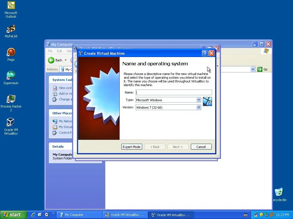Switch to first Oracle VM VirtualBox taskbar button
The width and height of the screenshot is (293, 219).
[125, 215]
